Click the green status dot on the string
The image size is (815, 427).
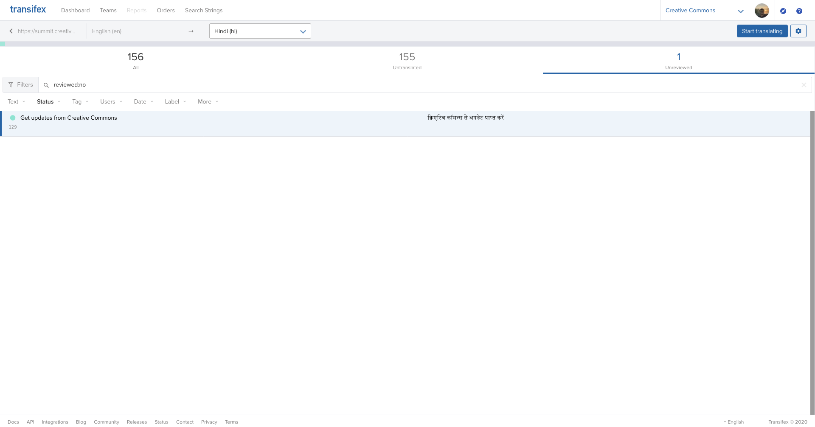(x=13, y=118)
